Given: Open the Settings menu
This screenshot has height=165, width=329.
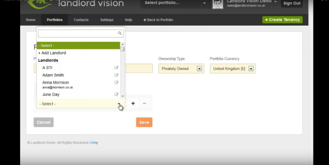Looking at the screenshot, I should [107, 20].
